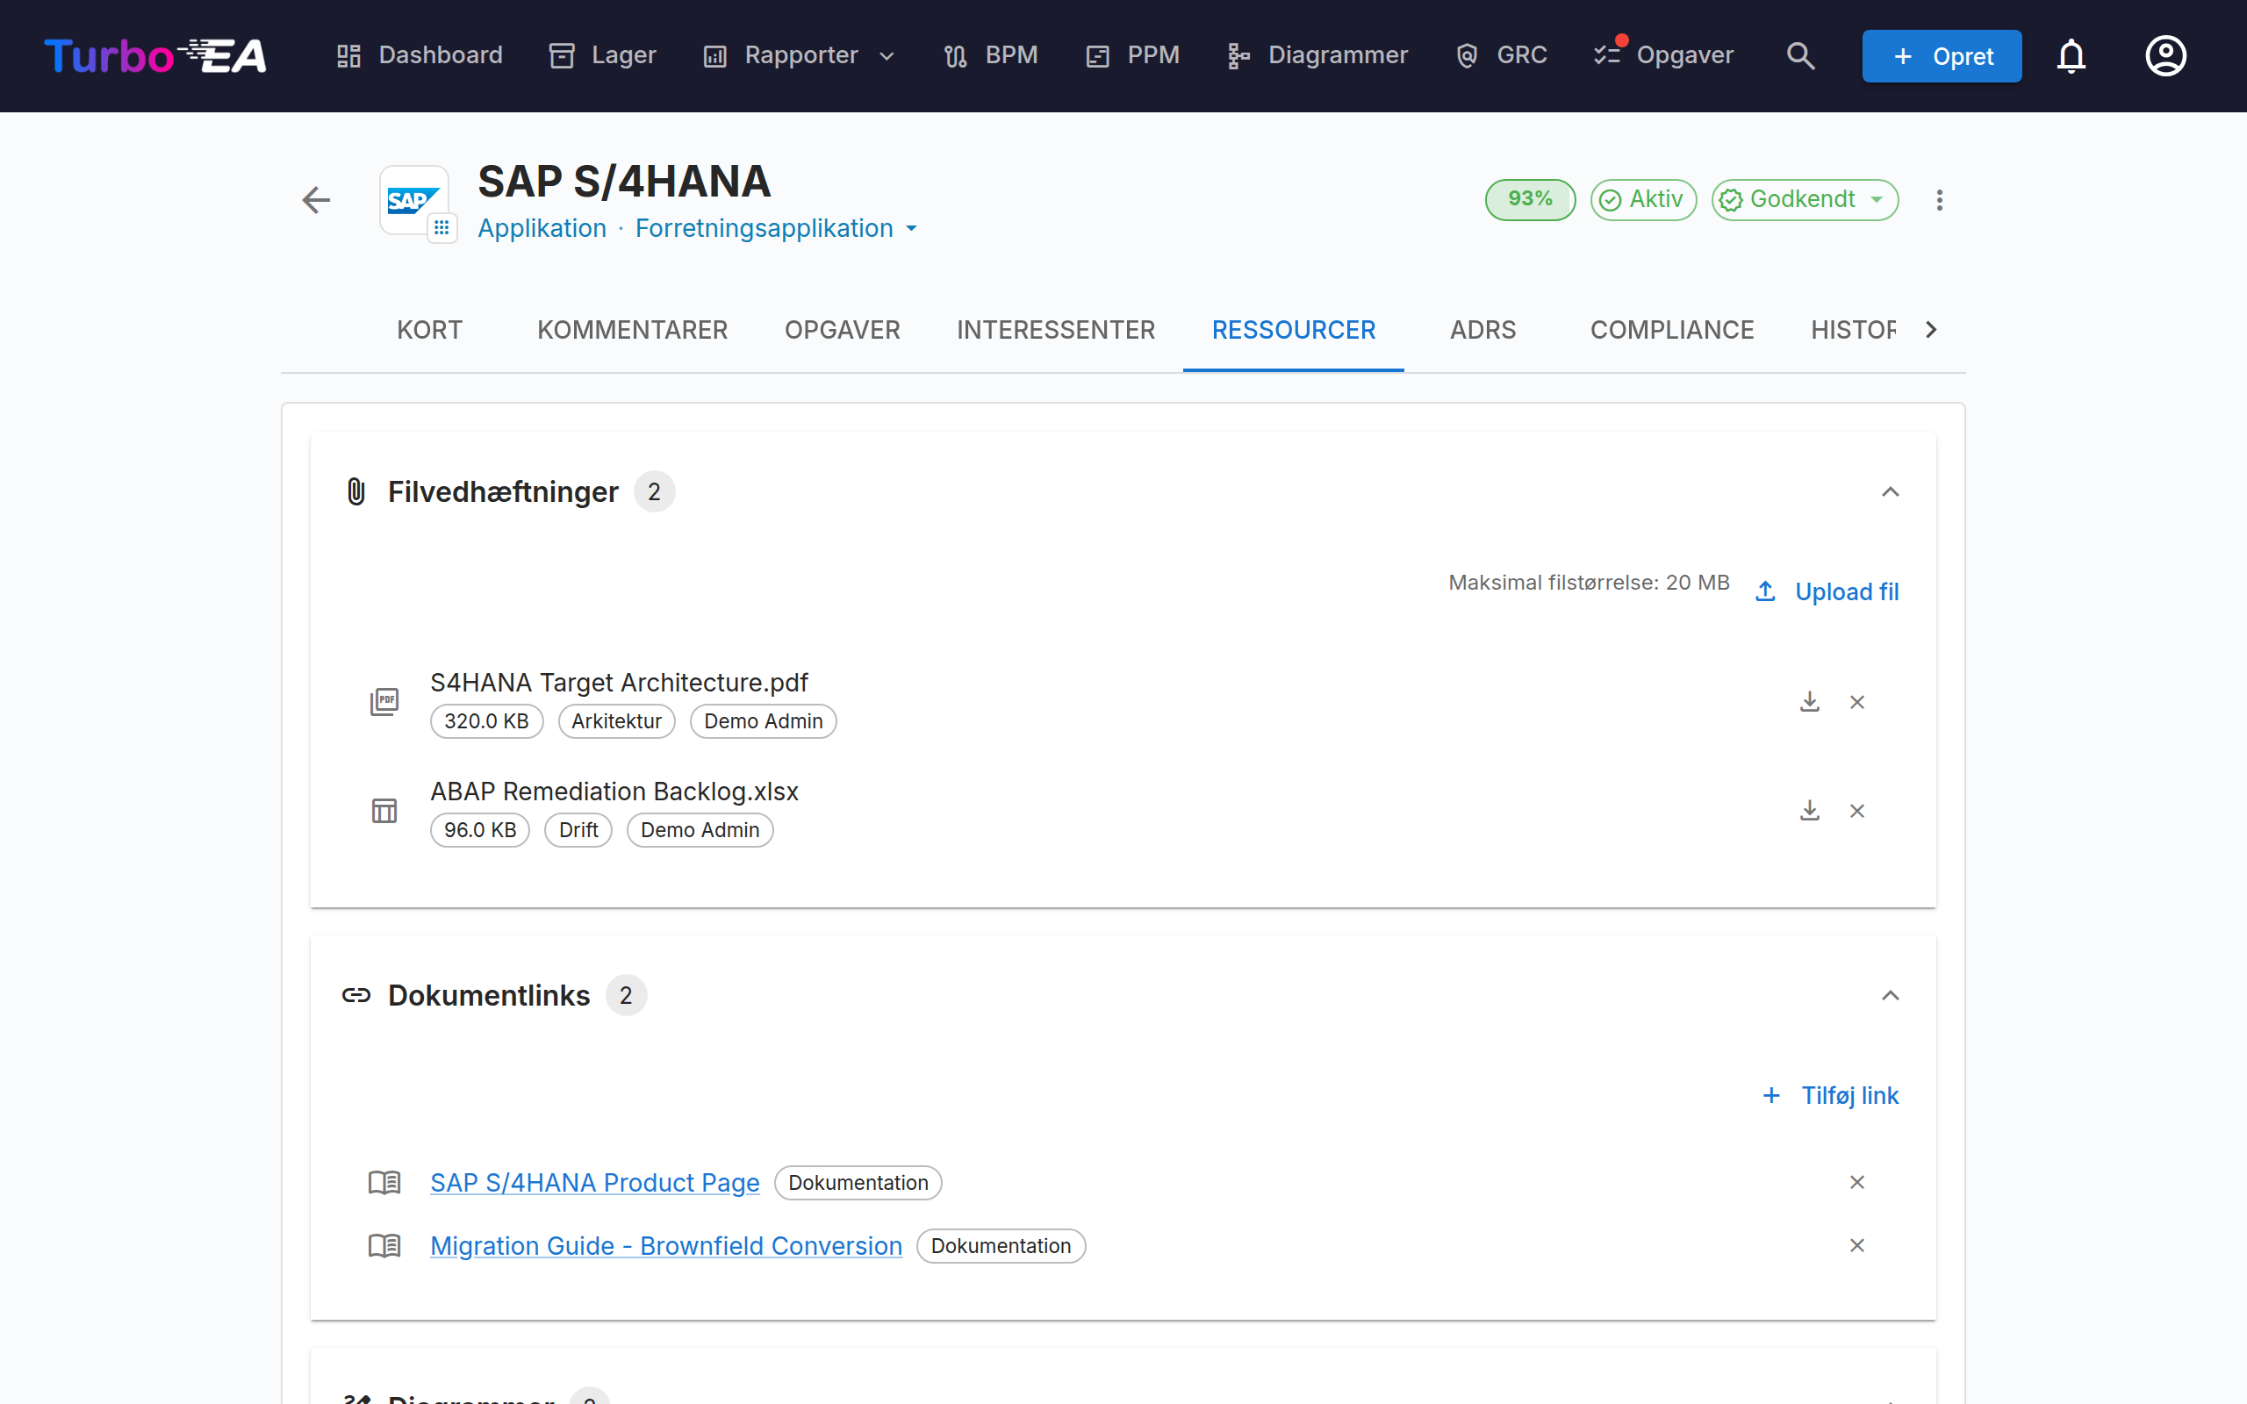Download S4HANA Target Architecture.pdf
Image resolution: width=2247 pixels, height=1404 pixels.
(1809, 702)
